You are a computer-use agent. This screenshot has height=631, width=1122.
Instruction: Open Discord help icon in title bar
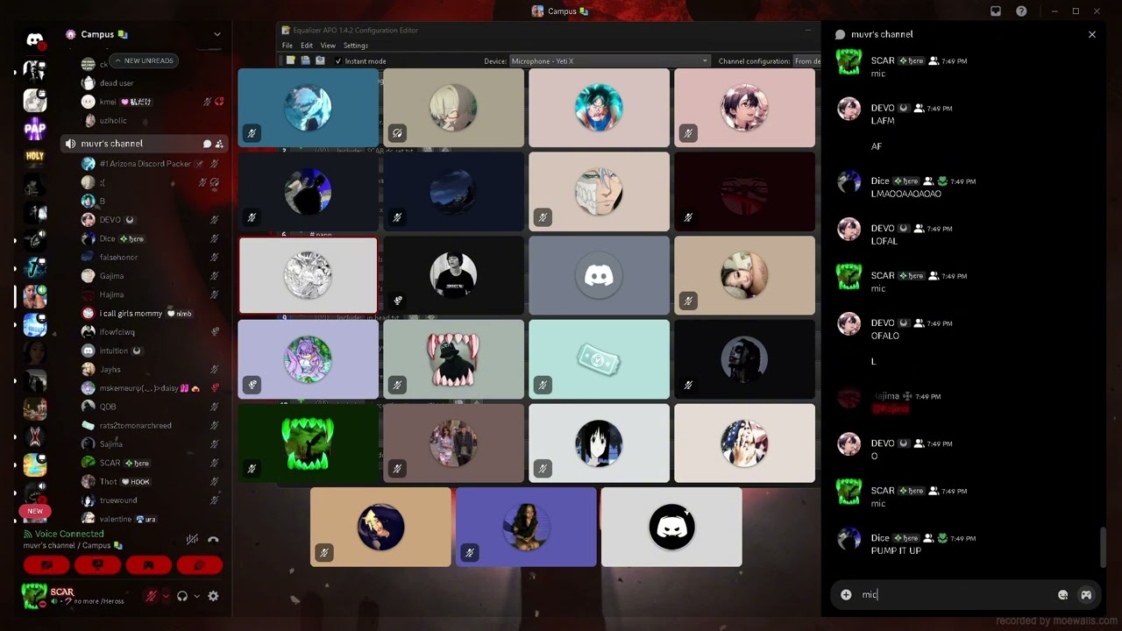1021,11
